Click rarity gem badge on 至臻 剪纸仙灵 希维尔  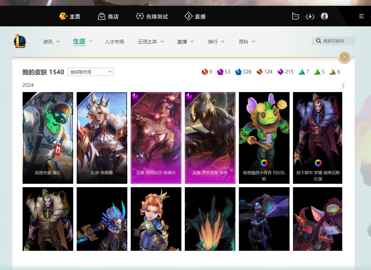(135, 96)
